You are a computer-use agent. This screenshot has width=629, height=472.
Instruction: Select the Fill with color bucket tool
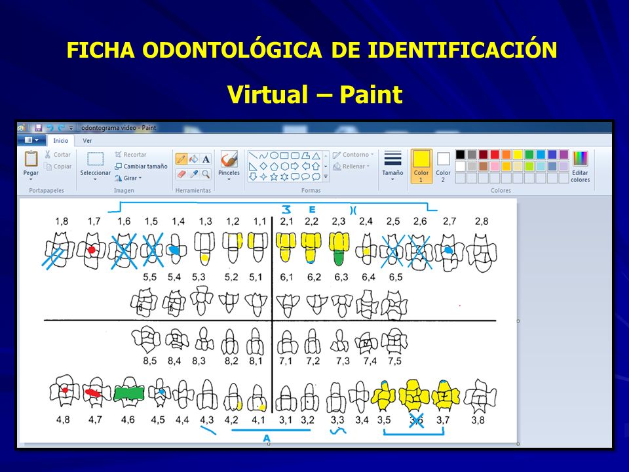(194, 159)
